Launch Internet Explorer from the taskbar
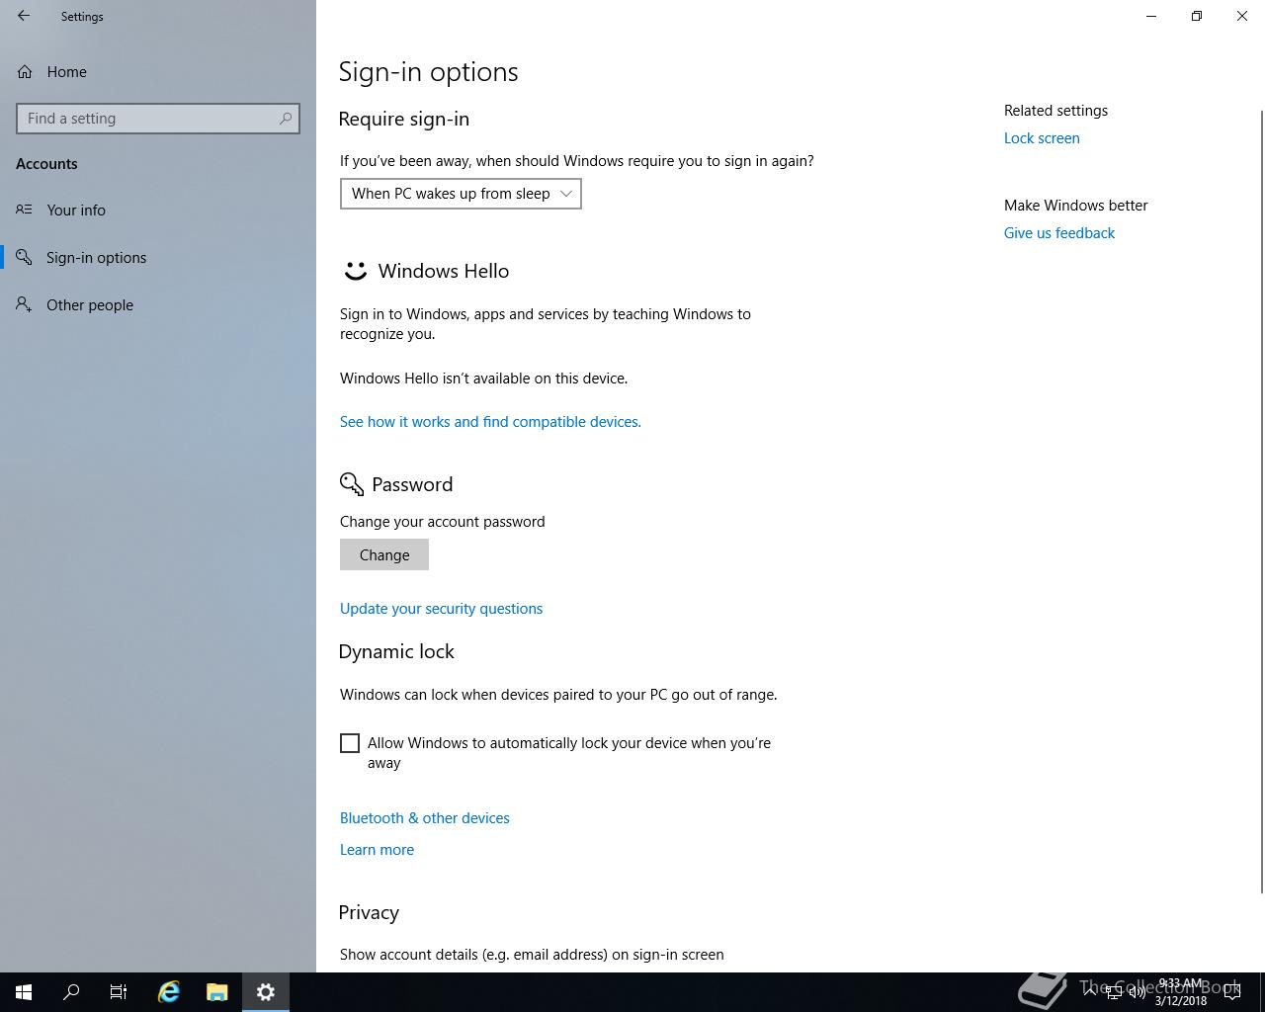This screenshot has width=1265, height=1012. pos(169,992)
